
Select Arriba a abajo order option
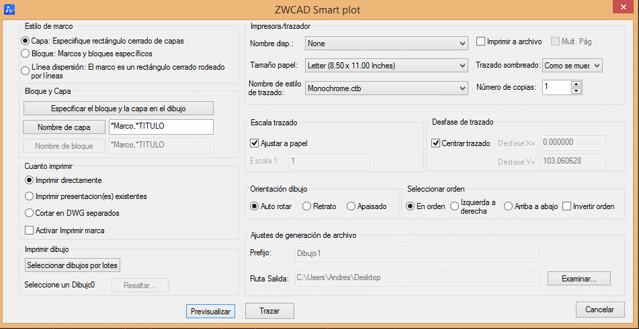(x=508, y=206)
